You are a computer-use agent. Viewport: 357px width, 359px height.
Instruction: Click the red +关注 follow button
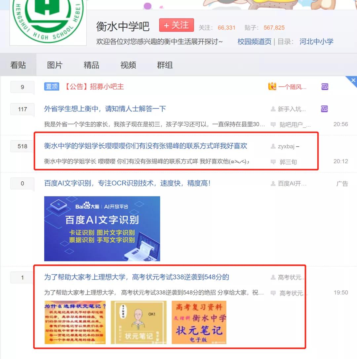[x=176, y=25]
